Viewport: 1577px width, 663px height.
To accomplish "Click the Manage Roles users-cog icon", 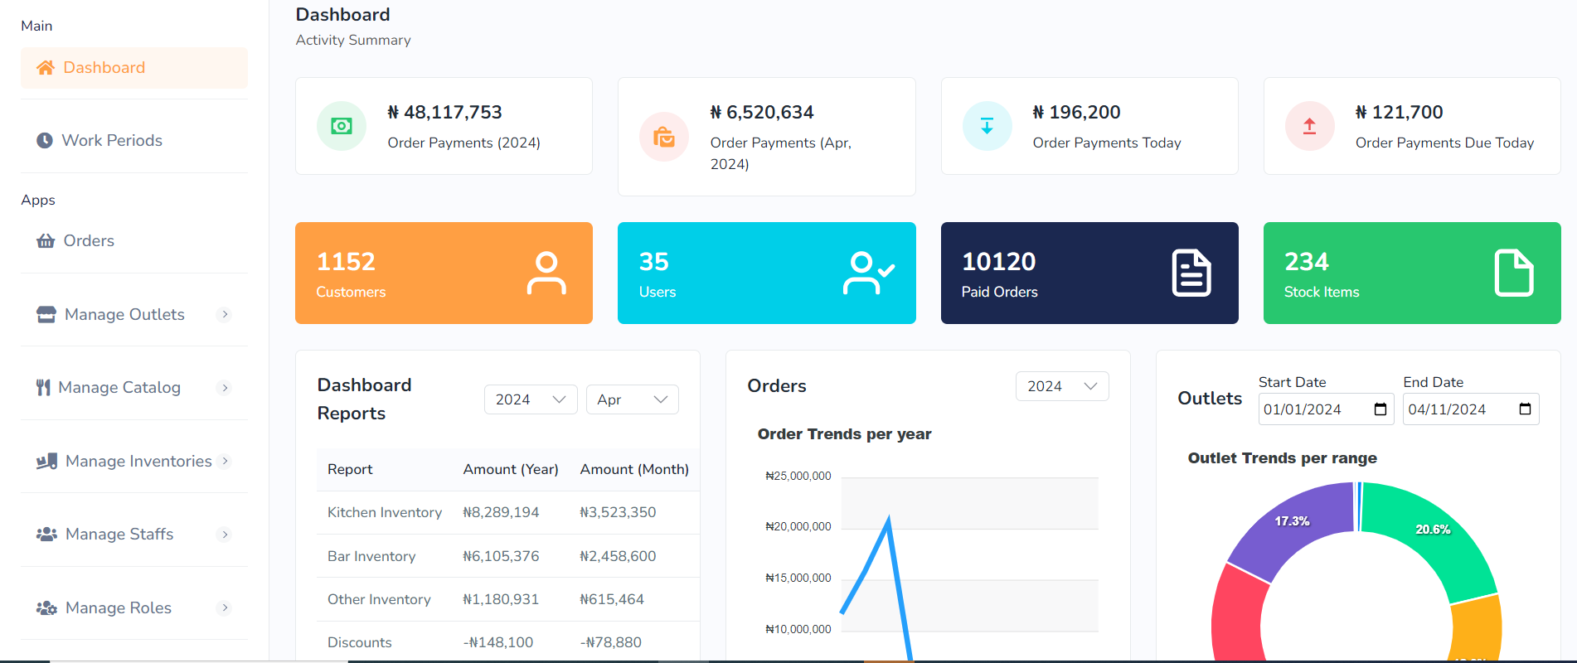I will pyautogui.click(x=46, y=608).
